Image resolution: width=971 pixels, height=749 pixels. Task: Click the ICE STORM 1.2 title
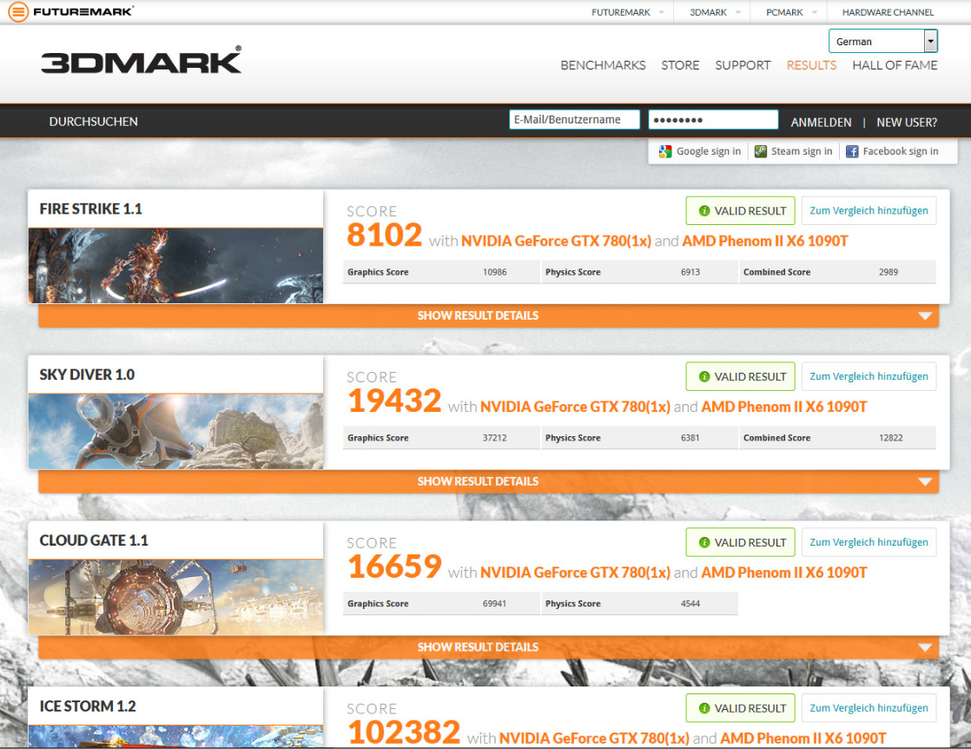(88, 706)
